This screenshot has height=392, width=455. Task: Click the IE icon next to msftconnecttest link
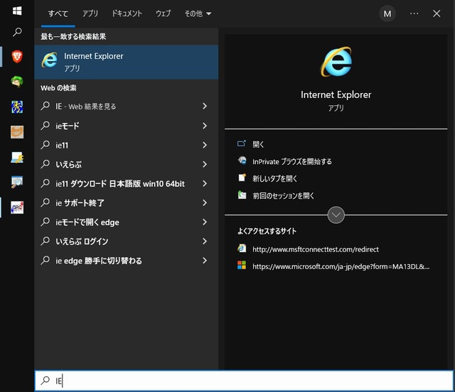click(x=242, y=249)
